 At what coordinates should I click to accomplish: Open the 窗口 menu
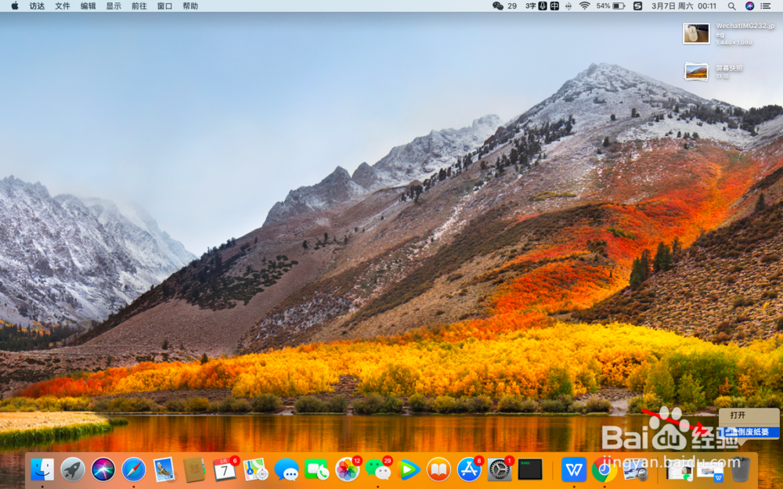(164, 6)
